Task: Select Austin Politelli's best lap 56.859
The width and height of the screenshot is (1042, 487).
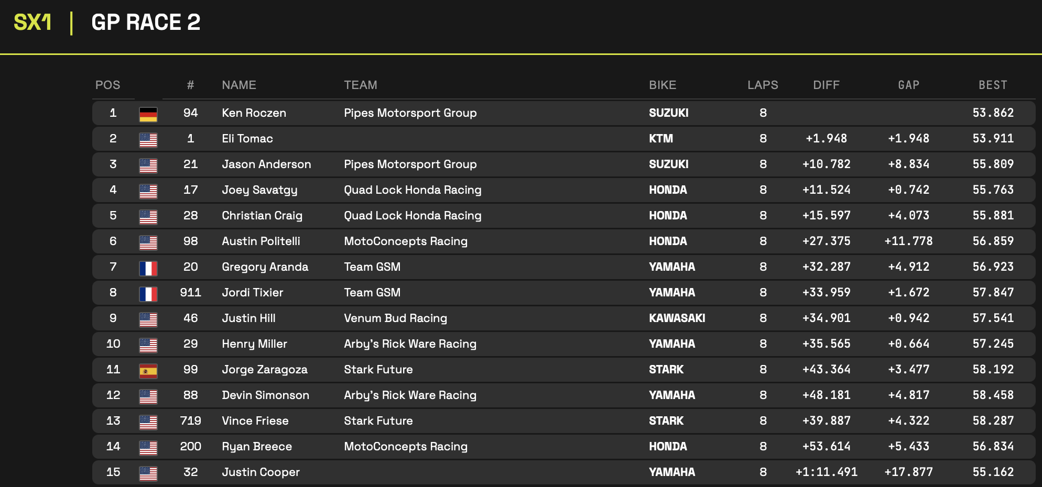Action: coord(993,241)
